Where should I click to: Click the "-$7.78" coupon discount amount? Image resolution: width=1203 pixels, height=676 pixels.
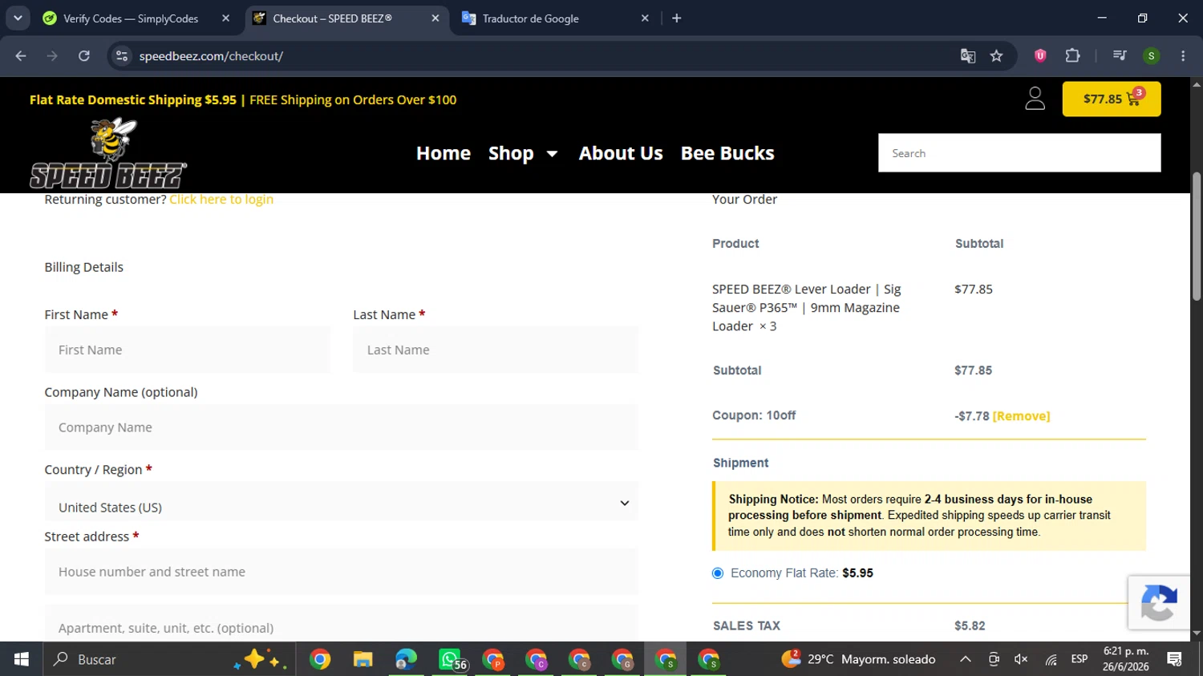[972, 416]
